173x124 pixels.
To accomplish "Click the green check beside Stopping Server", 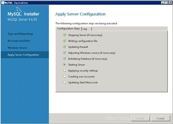I will (64, 35).
